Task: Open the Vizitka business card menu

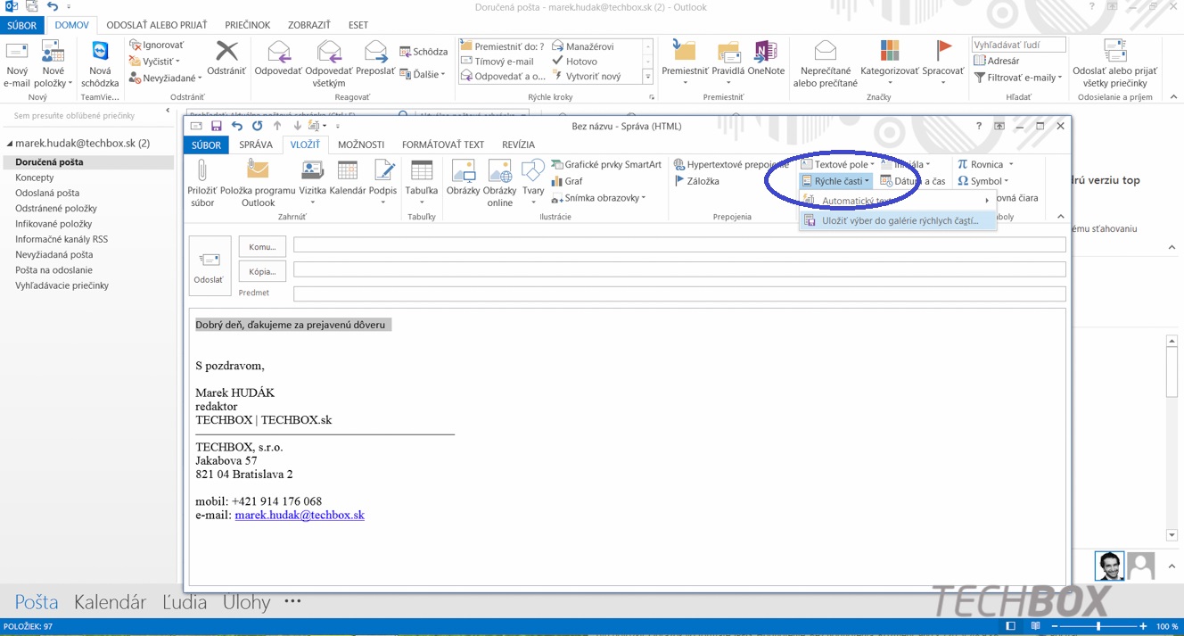Action: tap(312, 183)
